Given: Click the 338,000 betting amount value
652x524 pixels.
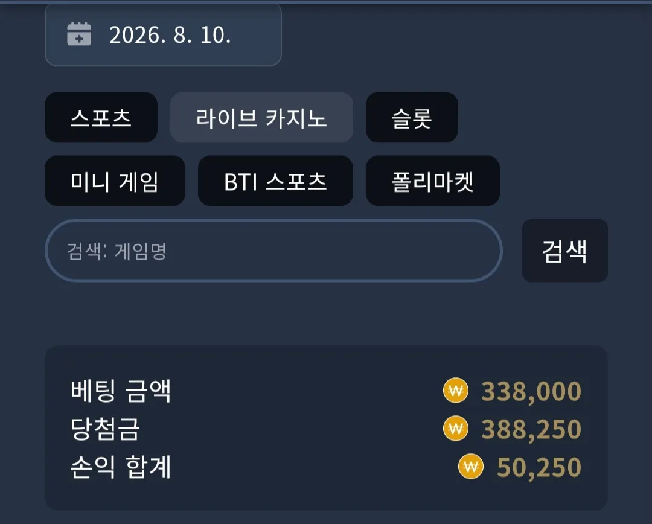Looking at the screenshot, I should point(531,391).
